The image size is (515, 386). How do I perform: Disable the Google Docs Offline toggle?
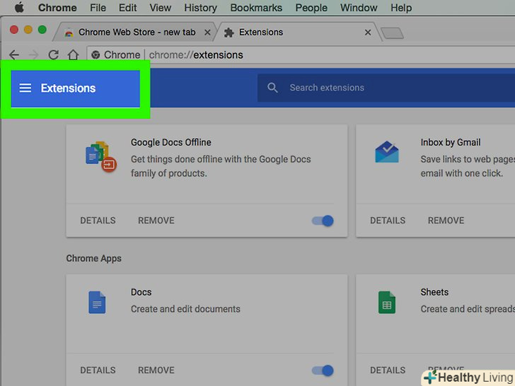click(x=323, y=221)
